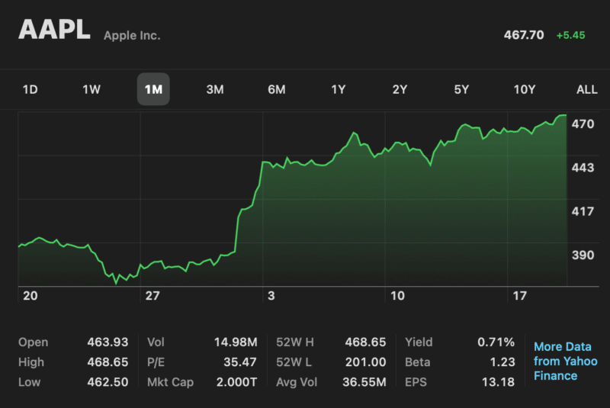The width and height of the screenshot is (610, 408).
Task: Click the High value 468.65
Action: (x=108, y=362)
